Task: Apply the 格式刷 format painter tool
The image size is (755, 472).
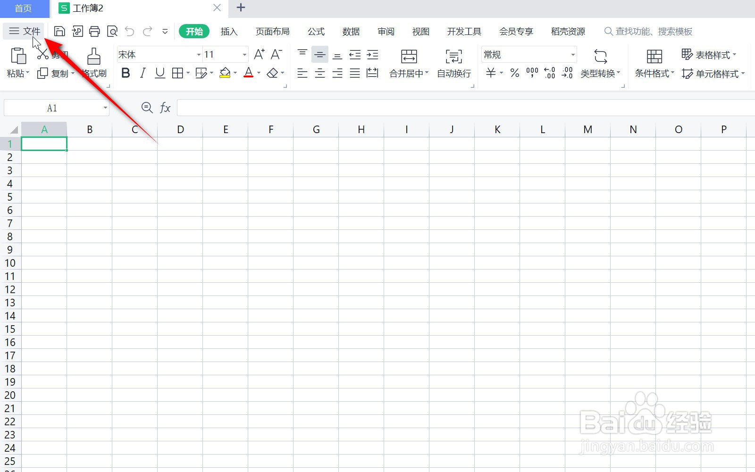Action: coord(93,62)
